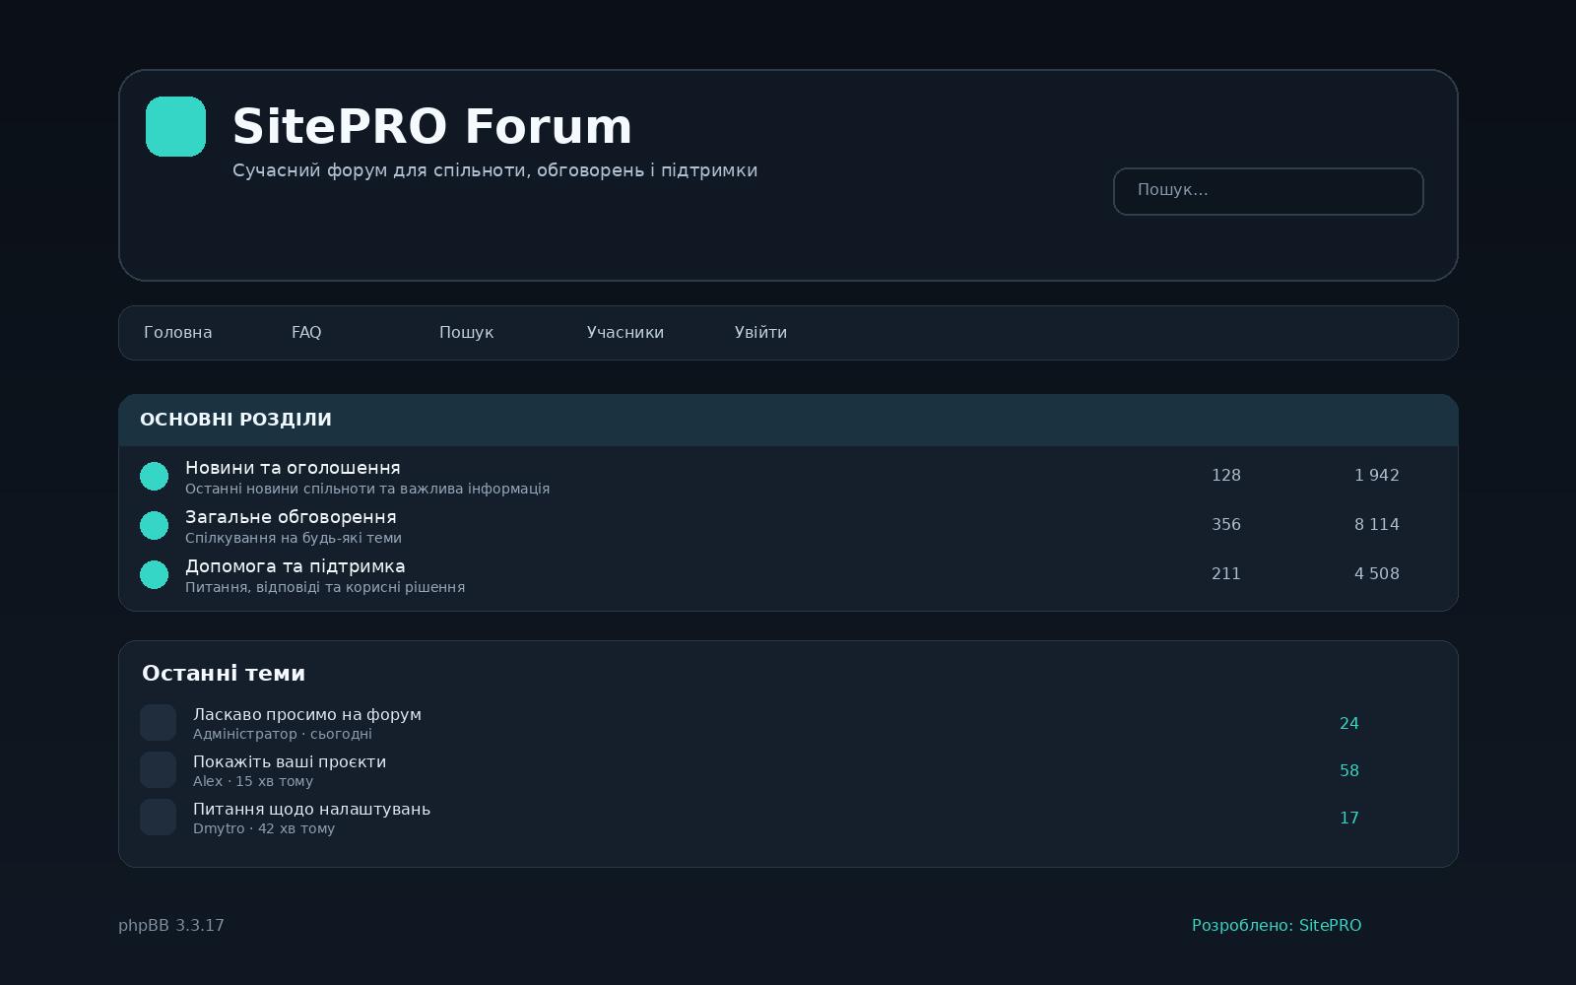Image resolution: width=1576 pixels, height=985 pixels.
Task: Click reply count 58
Action: pos(1349,771)
